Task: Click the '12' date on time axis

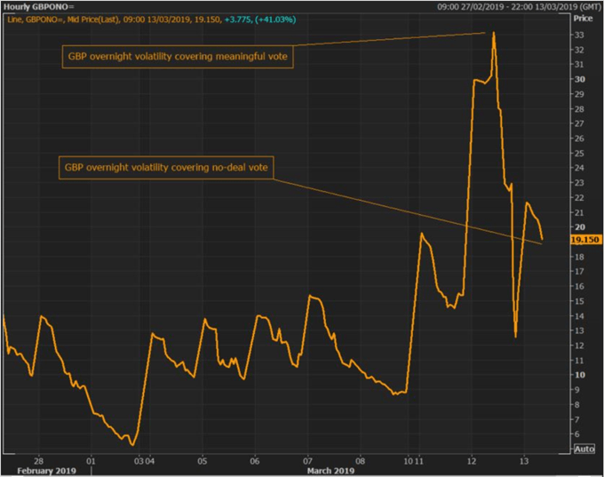Action: coord(472,461)
